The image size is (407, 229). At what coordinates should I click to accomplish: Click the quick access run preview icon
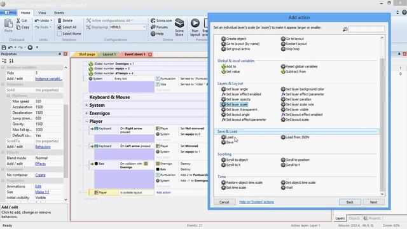[x=30, y=47]
